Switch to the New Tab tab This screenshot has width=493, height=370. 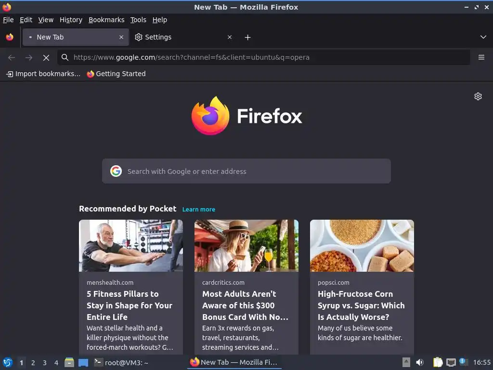click(76, 37)
